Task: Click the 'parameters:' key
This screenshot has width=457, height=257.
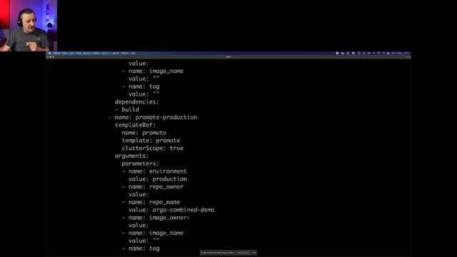Action: (x=141, y=163)
